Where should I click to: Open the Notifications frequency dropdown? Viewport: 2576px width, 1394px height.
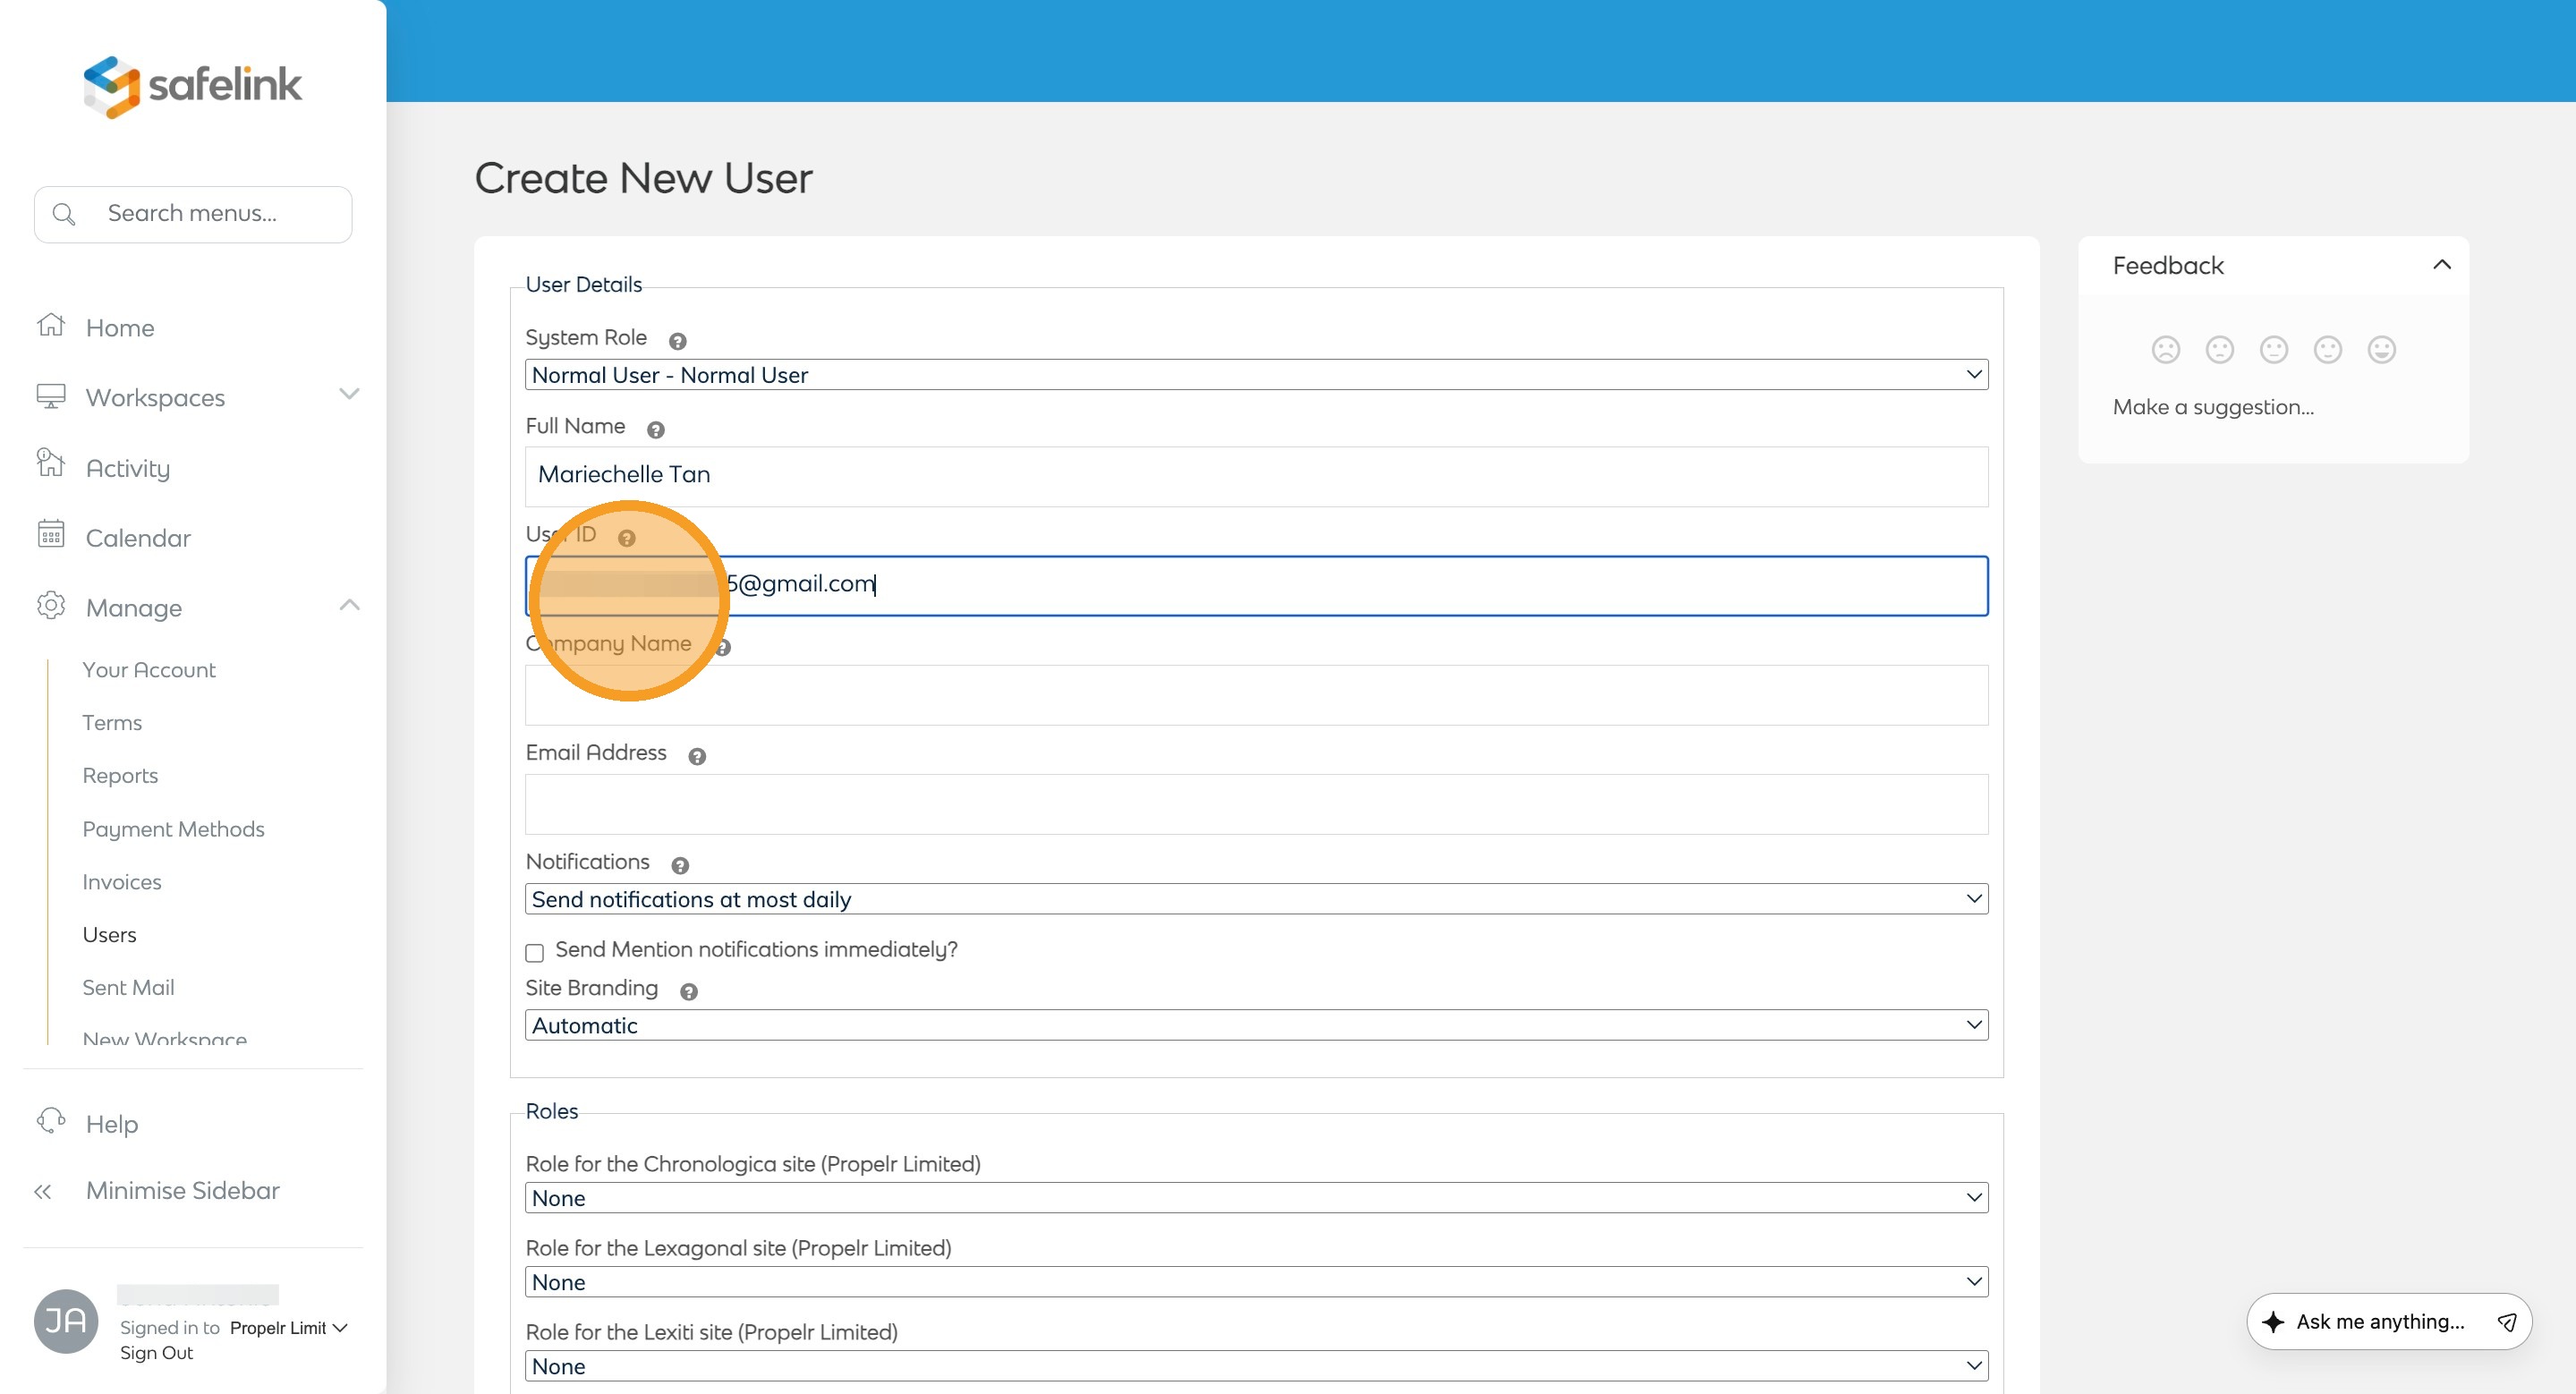tap(1256, 899)
